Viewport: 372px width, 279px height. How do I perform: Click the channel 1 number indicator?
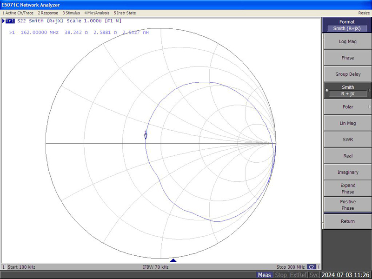pos(4,267)
